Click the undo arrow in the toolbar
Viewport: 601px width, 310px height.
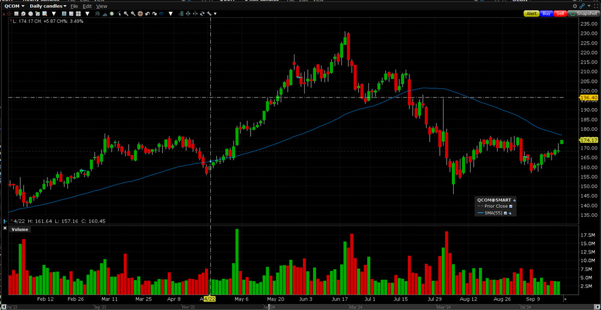click(x=147, y=13)
